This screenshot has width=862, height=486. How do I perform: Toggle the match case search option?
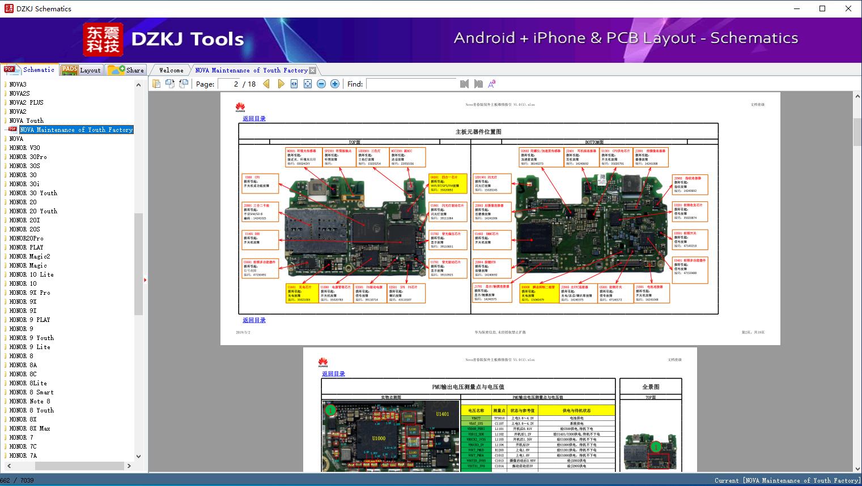pos(492,84)
